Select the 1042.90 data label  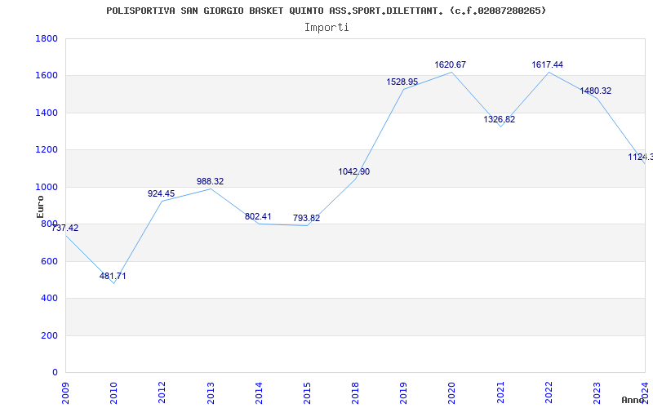(353, 171)
